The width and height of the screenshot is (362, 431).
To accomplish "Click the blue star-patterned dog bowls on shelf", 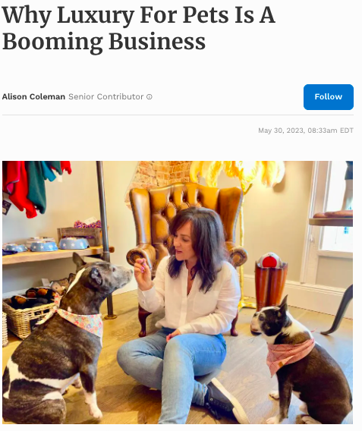I will point(44,244).
